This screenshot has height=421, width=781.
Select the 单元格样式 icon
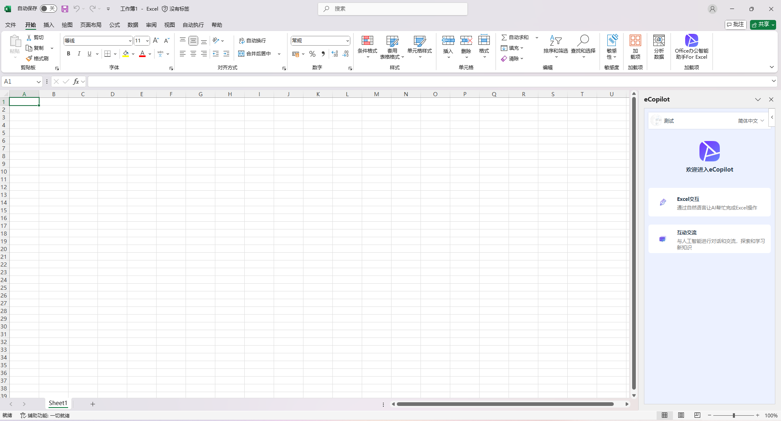click(x=420, y=47)
